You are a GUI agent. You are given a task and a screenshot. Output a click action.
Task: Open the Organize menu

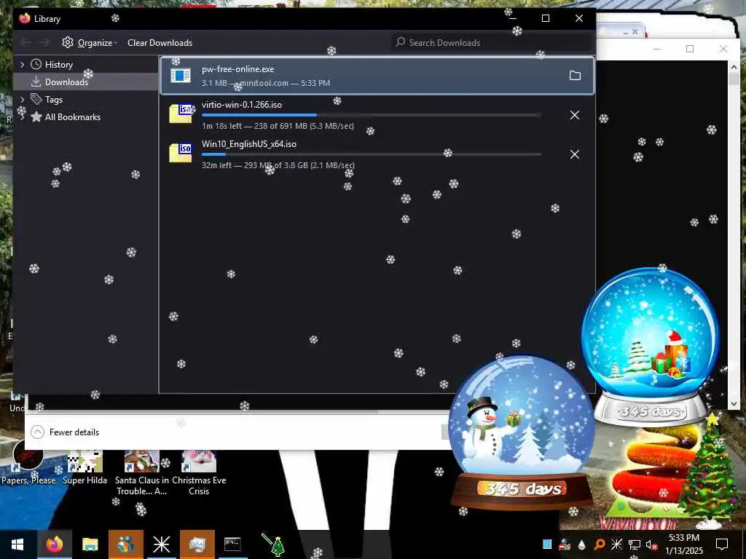(90, 43)
